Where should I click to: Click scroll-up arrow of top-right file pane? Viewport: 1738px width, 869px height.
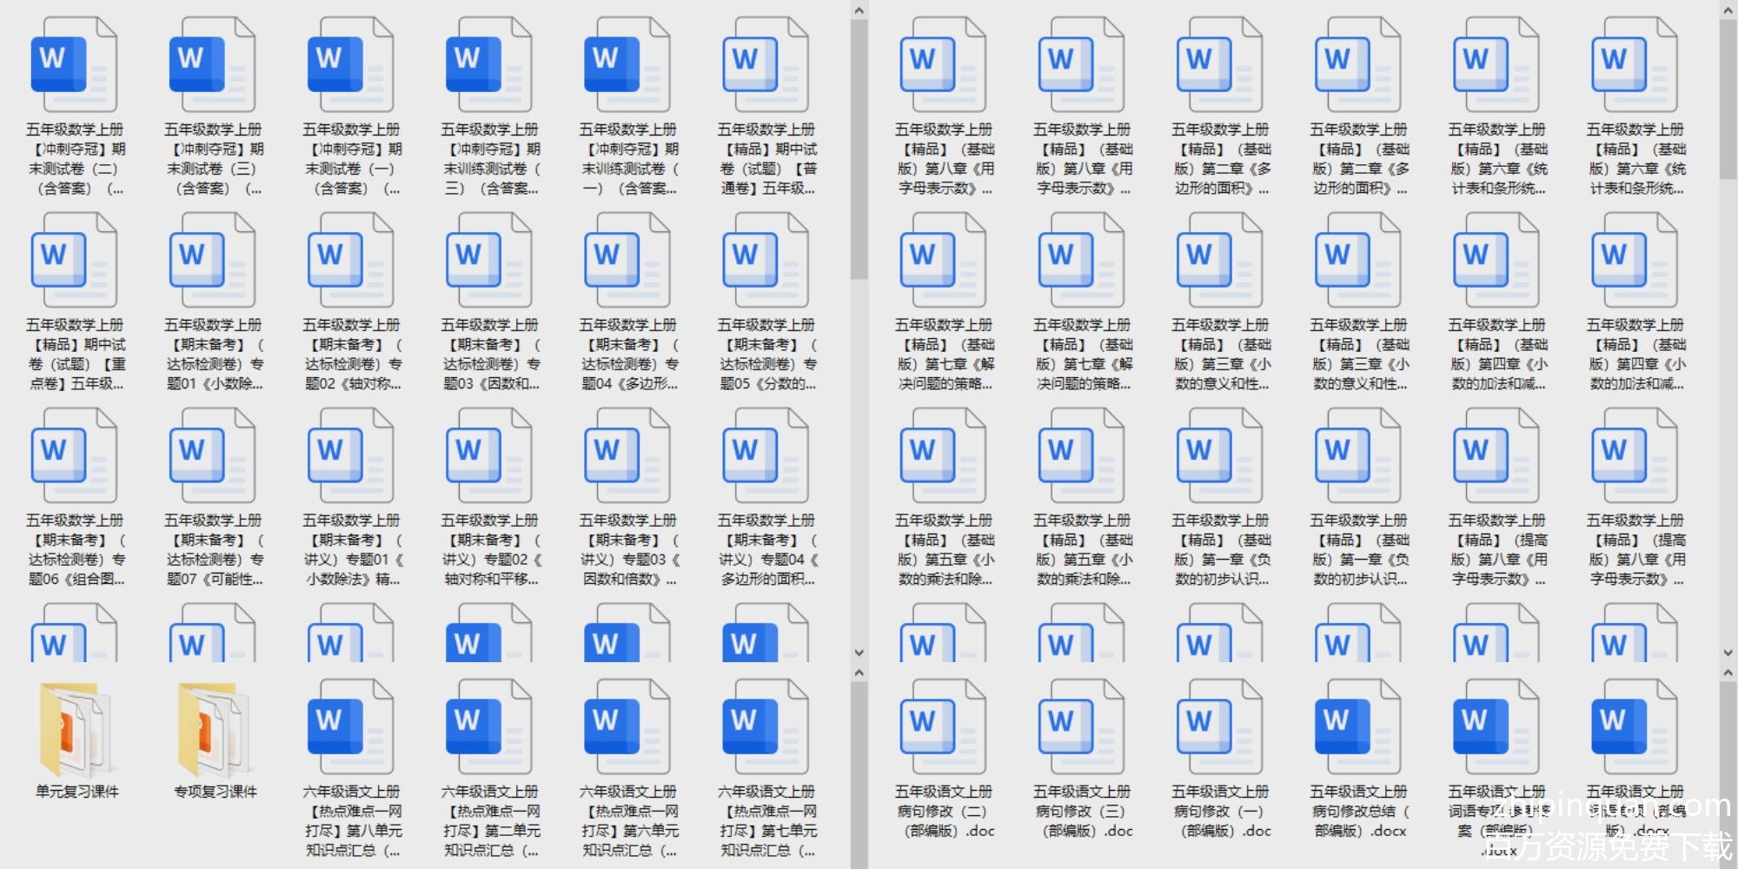(1728, 11)
